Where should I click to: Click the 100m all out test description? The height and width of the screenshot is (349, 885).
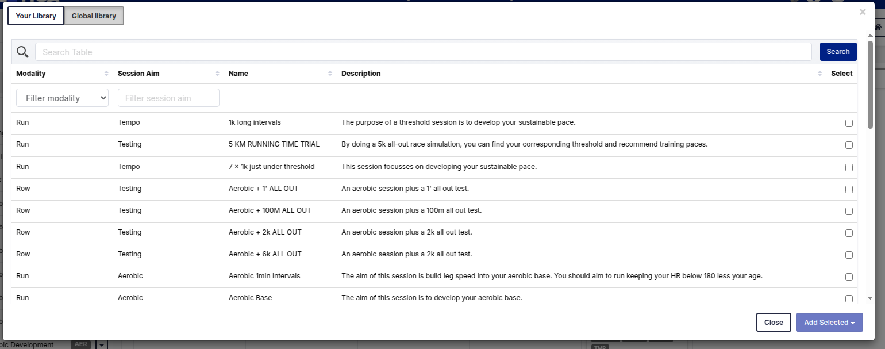point(411,210)
